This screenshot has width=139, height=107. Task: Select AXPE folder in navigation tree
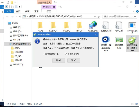15,48
